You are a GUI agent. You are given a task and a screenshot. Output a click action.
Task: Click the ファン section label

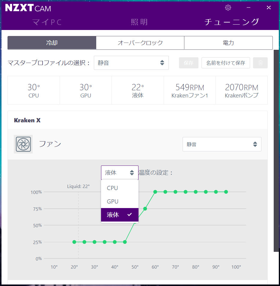click(50, 144)
